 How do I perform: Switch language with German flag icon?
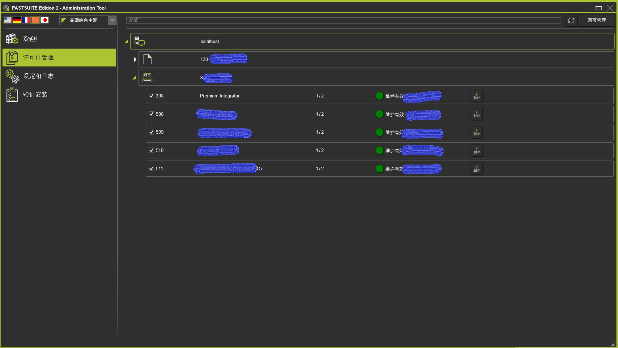pyautogui.click(x=17, y=20)
